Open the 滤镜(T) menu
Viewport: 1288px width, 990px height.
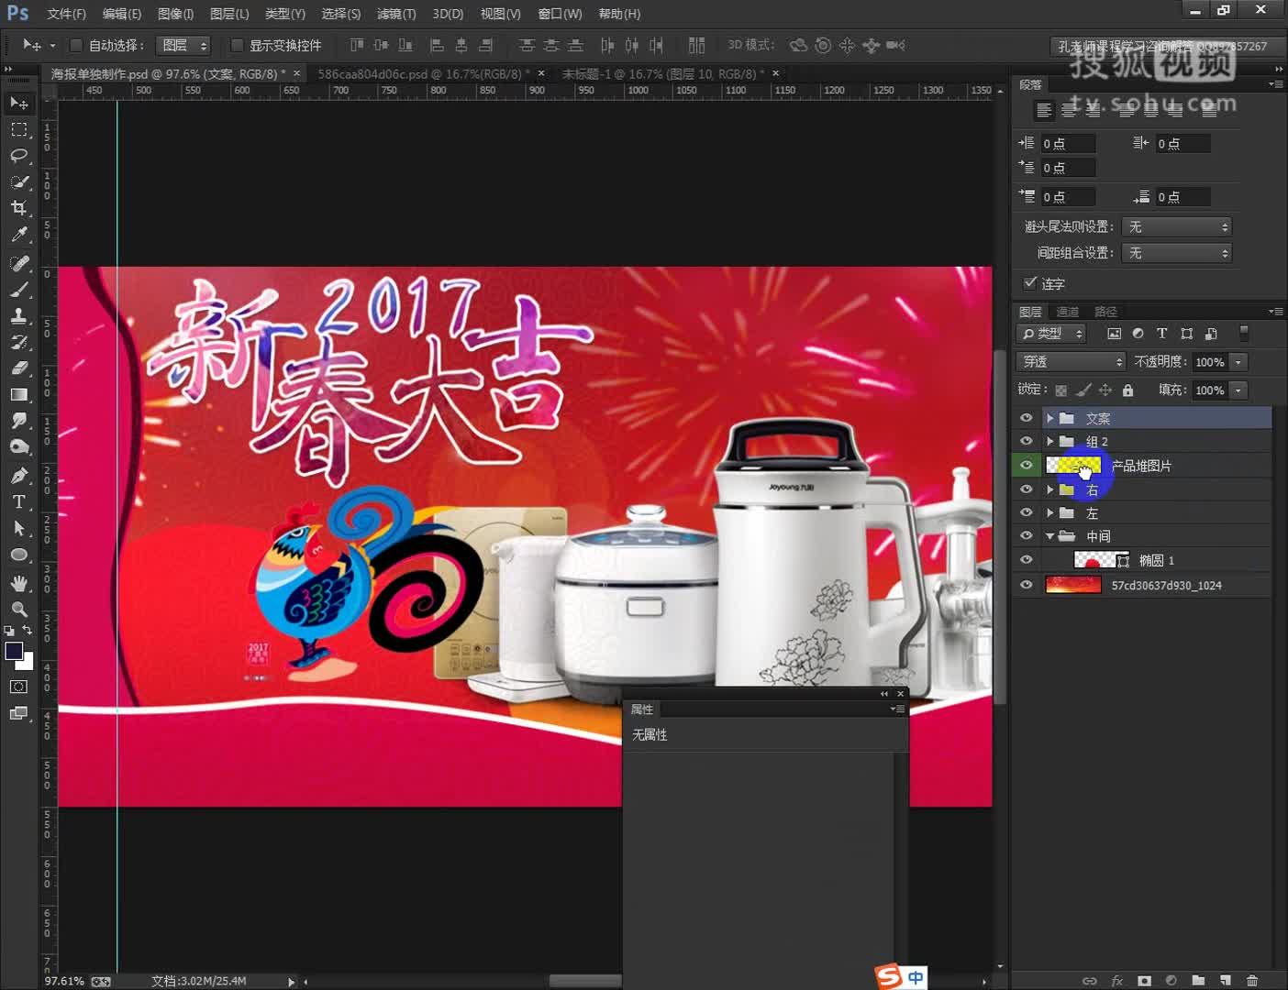point(396,14)
